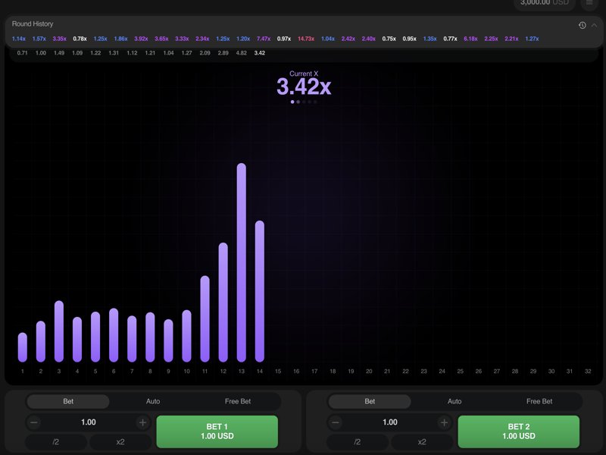Viewport: 606px width, 455px height.
Task: Open the 1.57x history entry
Action: (39, 39)
